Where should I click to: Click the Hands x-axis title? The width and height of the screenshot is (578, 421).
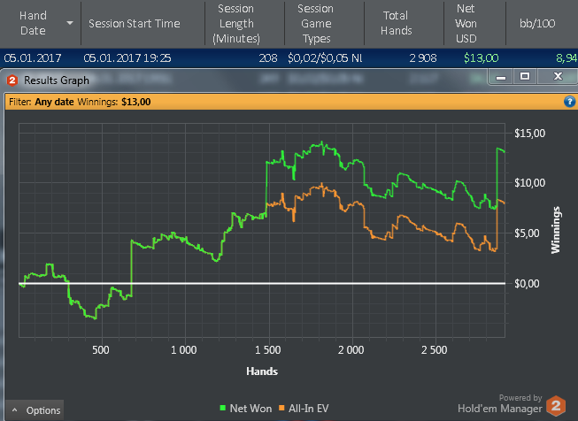point(262,371)
